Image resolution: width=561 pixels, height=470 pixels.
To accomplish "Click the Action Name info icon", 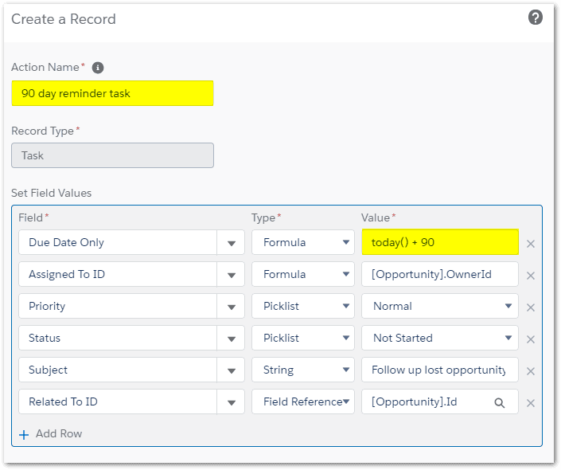I will tap(98, 68).
